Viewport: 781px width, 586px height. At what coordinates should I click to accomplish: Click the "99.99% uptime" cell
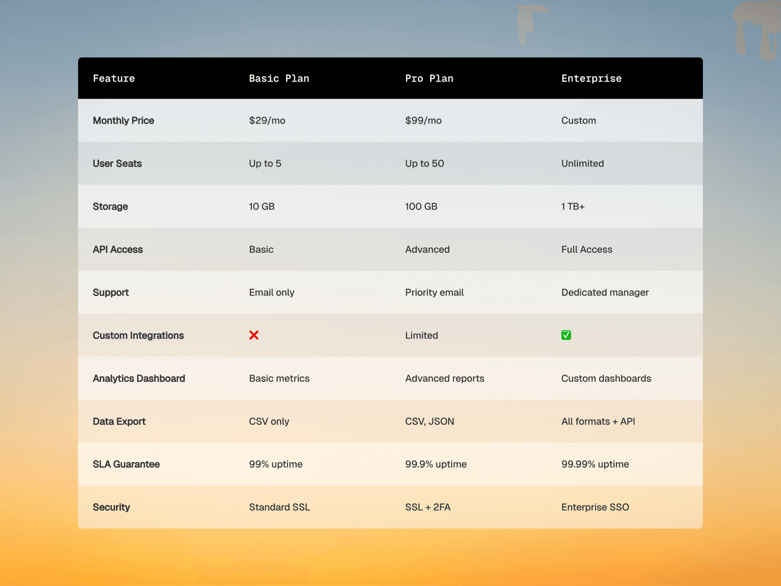pos(595,464)
